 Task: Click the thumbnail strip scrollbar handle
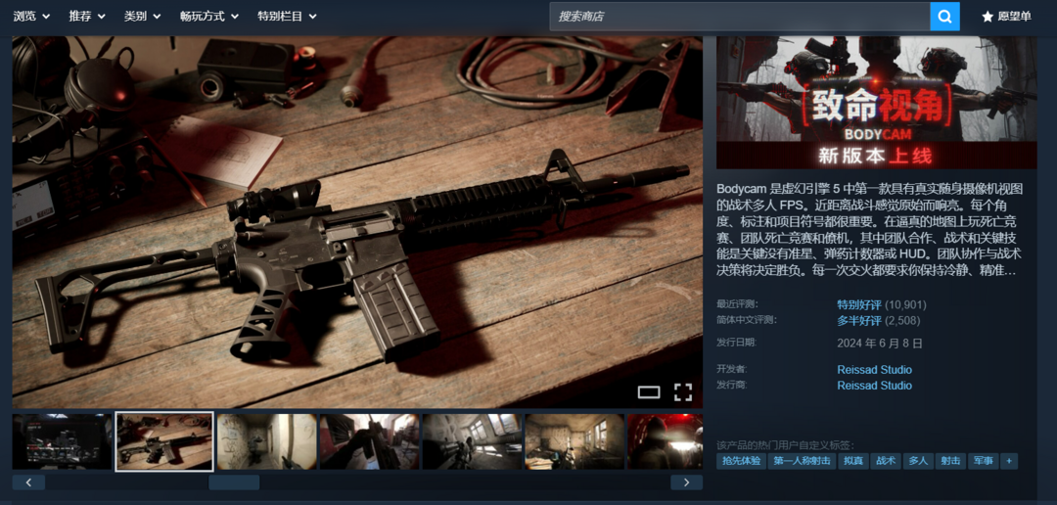coord(234,482)
